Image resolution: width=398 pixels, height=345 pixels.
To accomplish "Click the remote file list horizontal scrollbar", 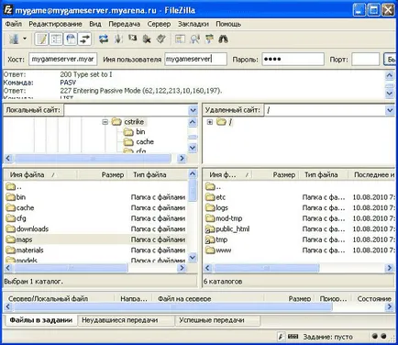I will point(266,268).
